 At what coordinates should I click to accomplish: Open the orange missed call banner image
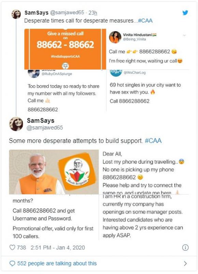[65, 49]
